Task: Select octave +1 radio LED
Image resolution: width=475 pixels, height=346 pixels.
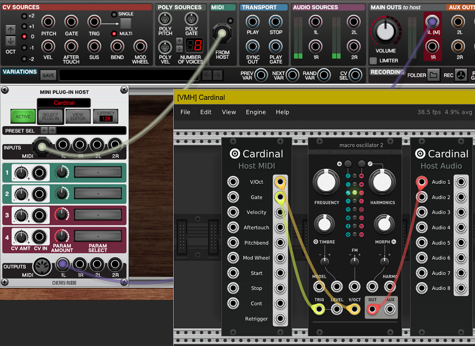Action: point(25,27)
